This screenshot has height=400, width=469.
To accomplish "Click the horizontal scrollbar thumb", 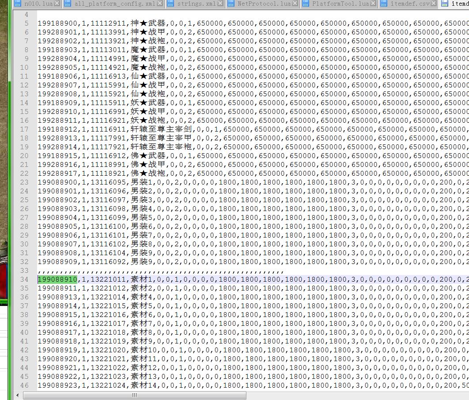I will (x=134, y=396).
